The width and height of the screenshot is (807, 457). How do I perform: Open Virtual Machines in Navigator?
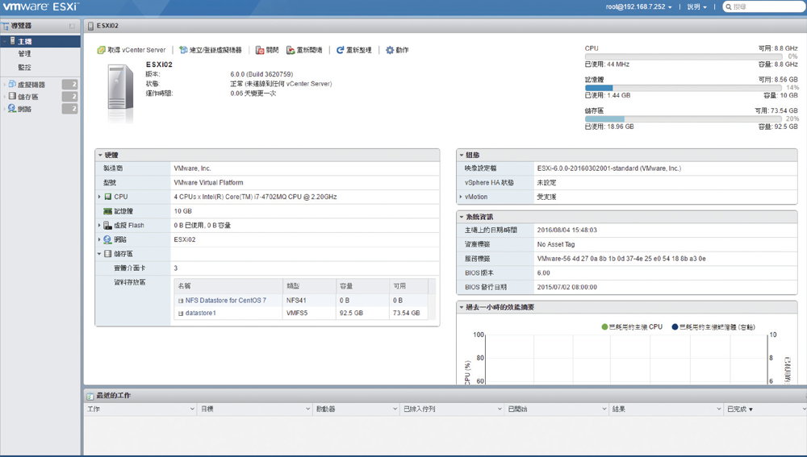[x=31, y=85]
